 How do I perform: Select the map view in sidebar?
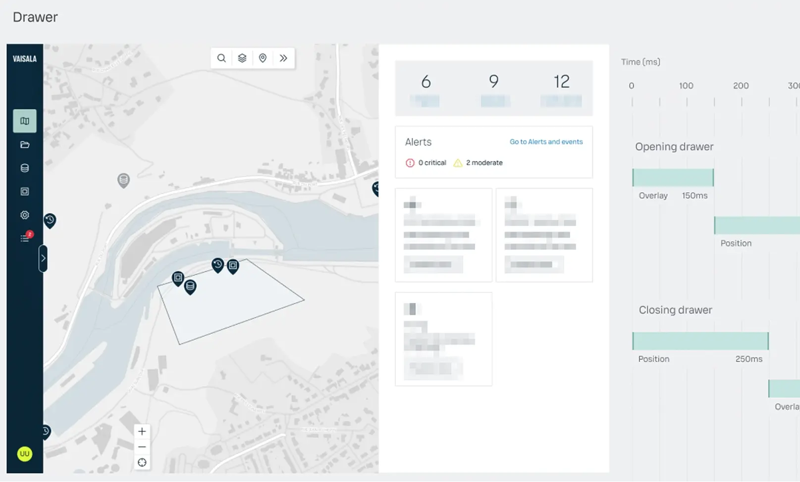point(25,121)
